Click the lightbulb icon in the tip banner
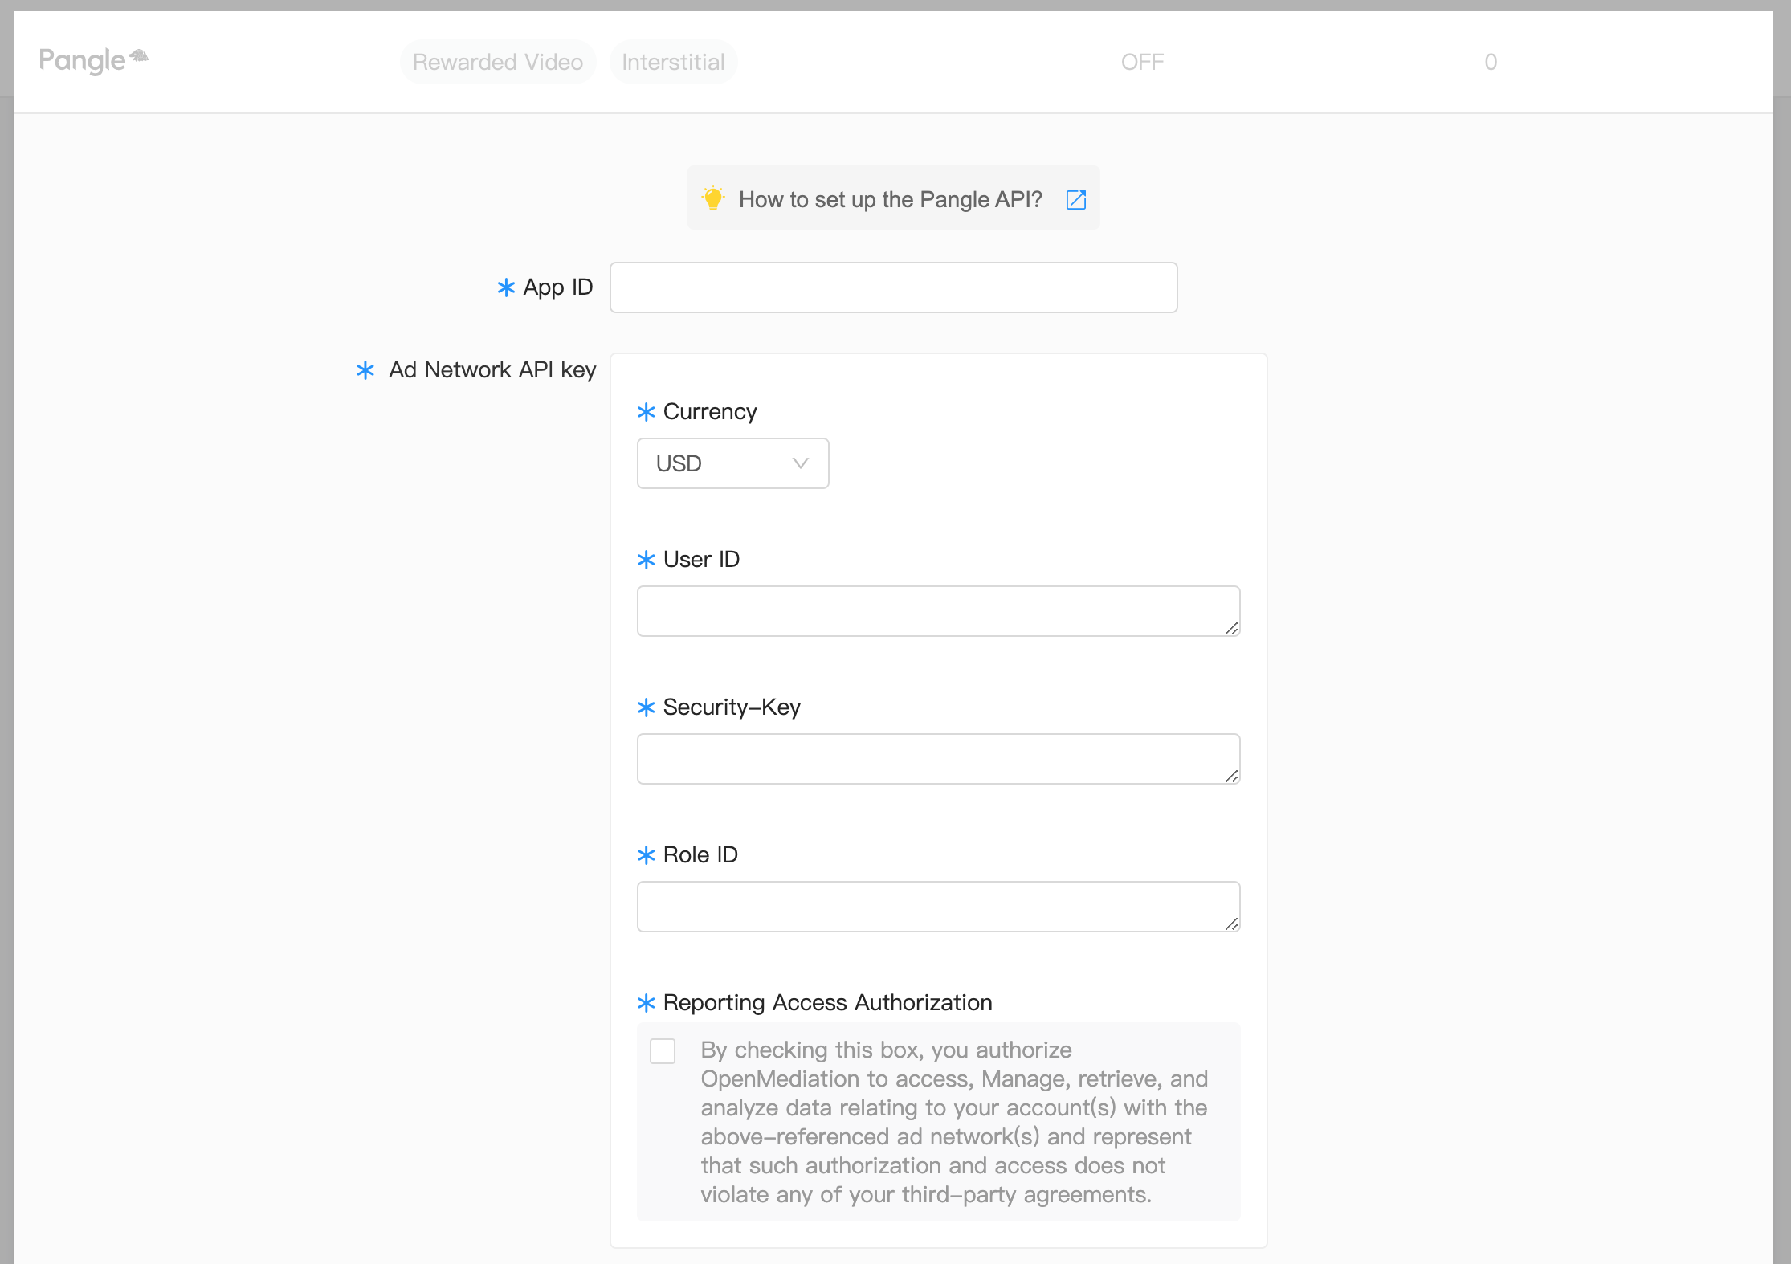This screenshot has width=1791, height=1264. tap(715, 198)
